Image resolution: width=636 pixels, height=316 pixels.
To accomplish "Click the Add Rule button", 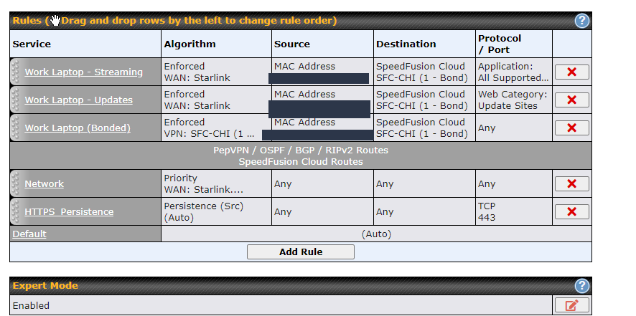I will (x=300, y=252).
